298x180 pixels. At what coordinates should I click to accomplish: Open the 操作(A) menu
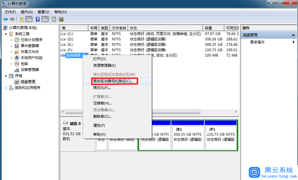point(26,12)
